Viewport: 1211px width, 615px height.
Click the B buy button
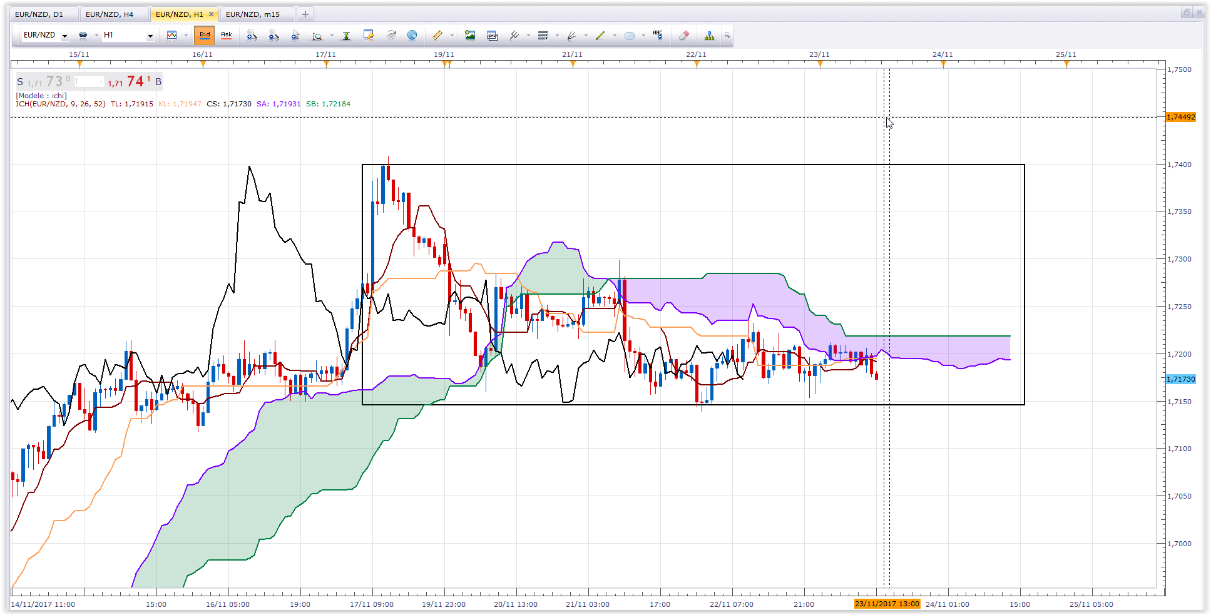click(158, 82)
